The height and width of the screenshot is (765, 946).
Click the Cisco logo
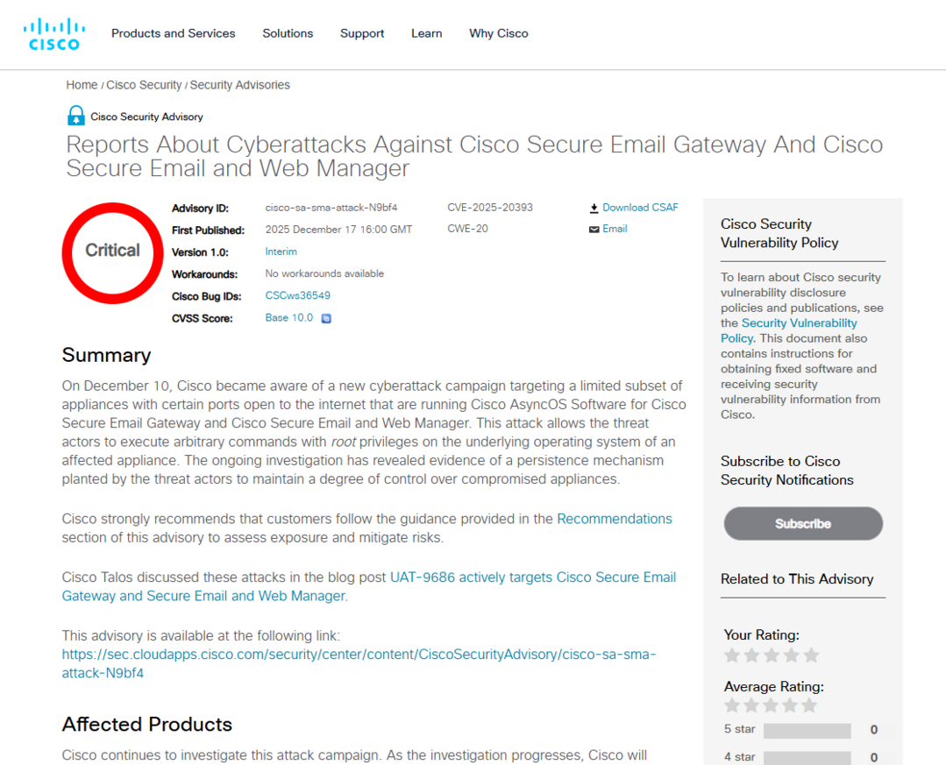(x=53, y=34)
